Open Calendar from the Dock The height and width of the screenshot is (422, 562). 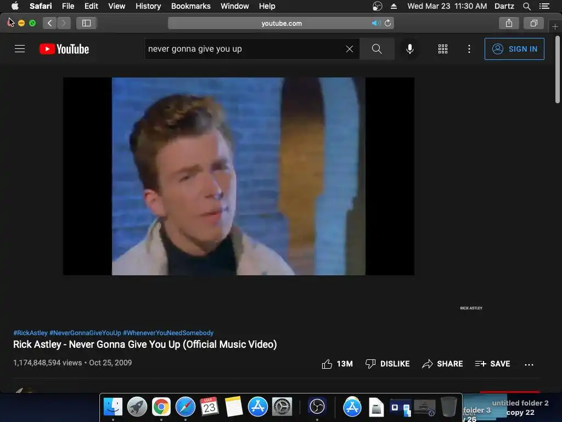click(209, 407)
